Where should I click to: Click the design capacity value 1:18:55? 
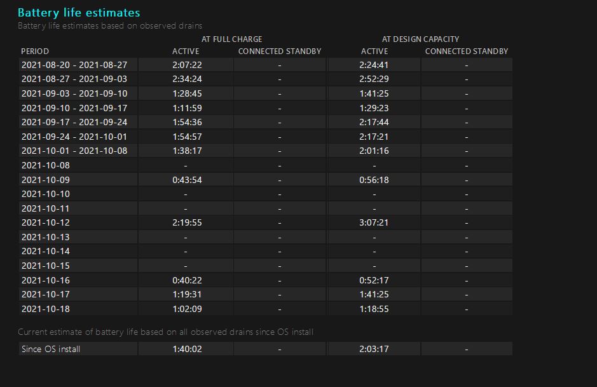click(x=374, y=309)
